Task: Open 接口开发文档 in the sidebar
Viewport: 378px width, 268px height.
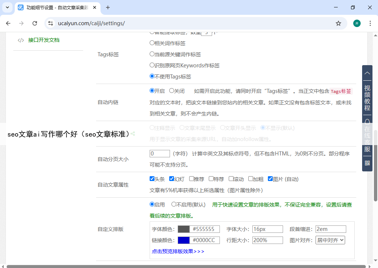Action: [x=44, y=40]
